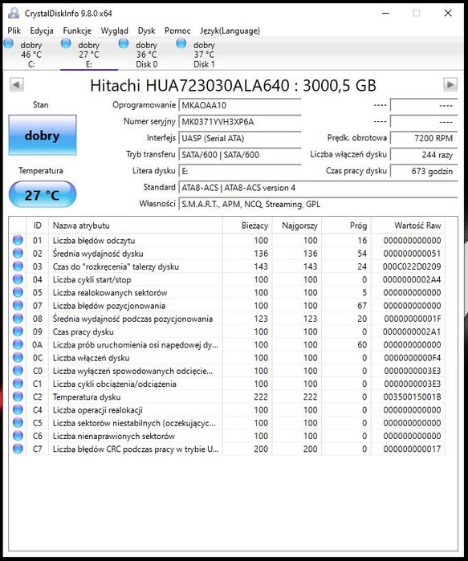Click the status orb for attribute C0

pos(18,371)
